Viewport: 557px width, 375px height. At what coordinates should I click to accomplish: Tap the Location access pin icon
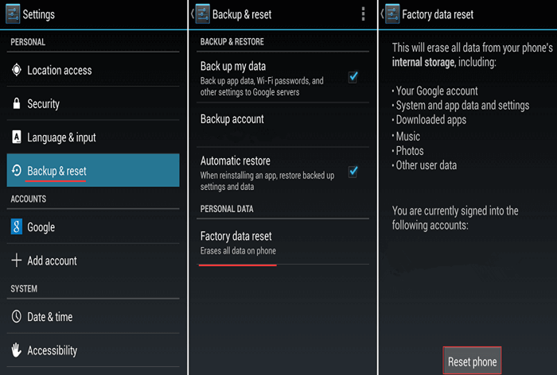(17, 71)
